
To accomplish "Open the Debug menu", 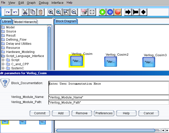I will pyautogui.click(x=44, y=3).
